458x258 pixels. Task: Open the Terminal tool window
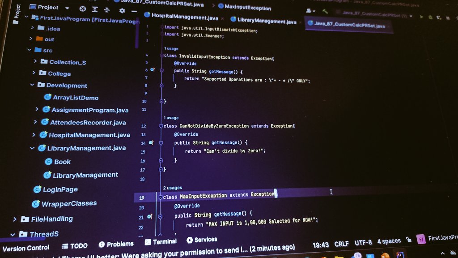(161, 241)
